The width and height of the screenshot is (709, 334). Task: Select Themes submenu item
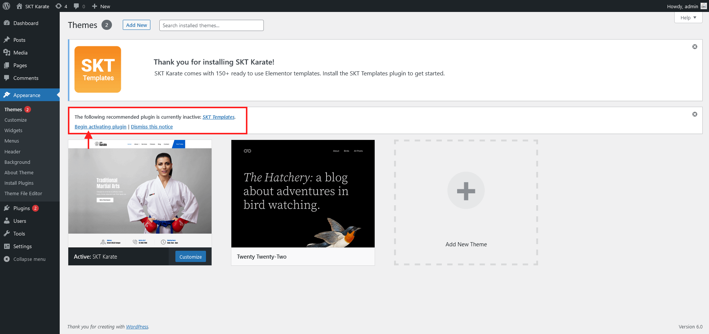tap(13, 109)
